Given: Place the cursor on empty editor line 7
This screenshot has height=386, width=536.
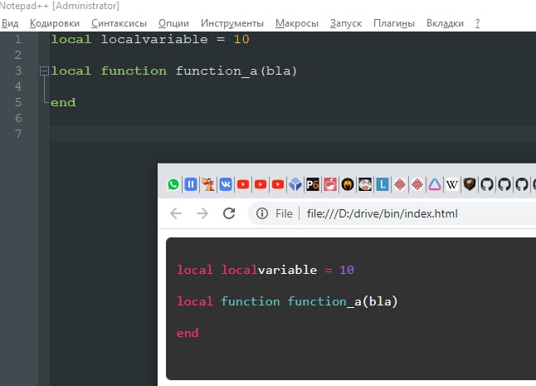Looking at the screenshot, I should coord(293,134).
